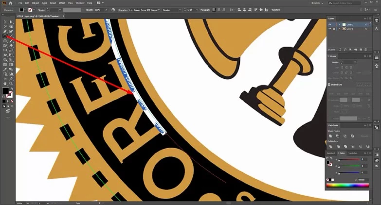The image size is (381, 205).
Task: Delete selection with Layers trash icon
Action: click(366, 50)
